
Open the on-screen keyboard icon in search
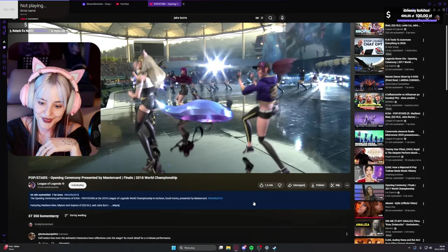(x=257, y=18)
